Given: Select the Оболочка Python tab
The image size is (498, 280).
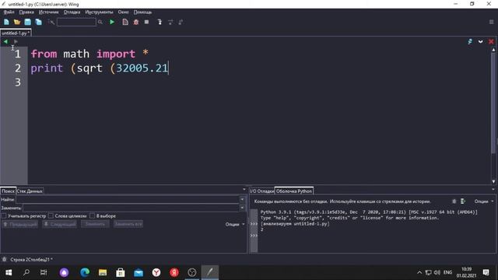Looking at the screenshot, I should 294,191.
